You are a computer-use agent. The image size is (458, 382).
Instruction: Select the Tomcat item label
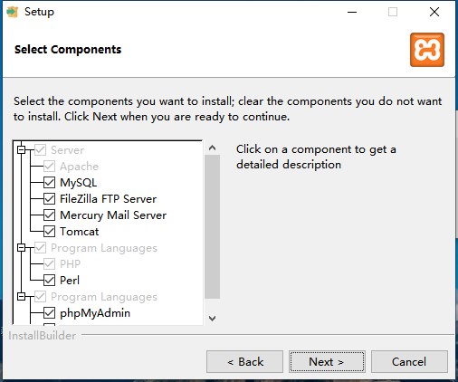tap(80, 232)
